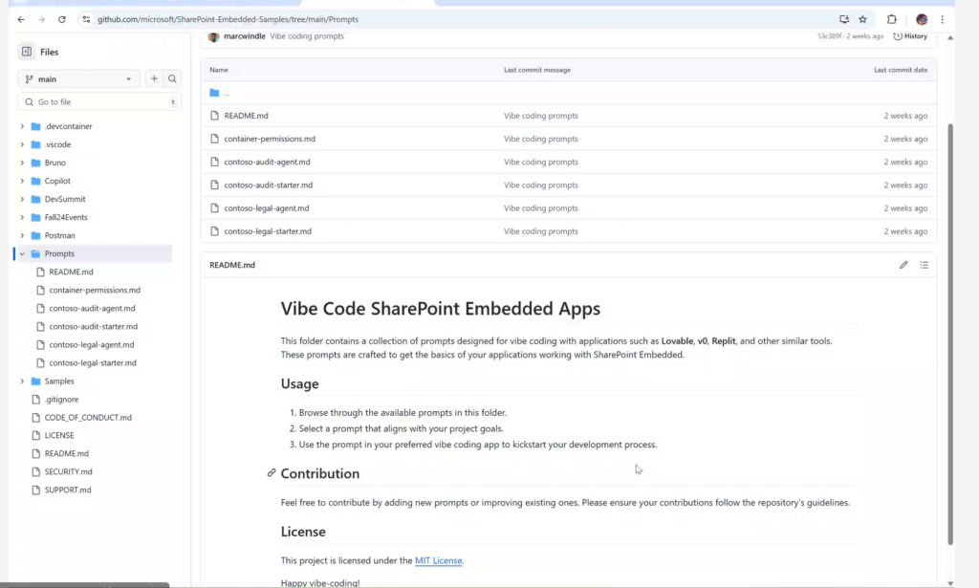Open commit message for contoso-audit-agent.md row
This screenshot has height=588, width=979.
click(541, 162)
